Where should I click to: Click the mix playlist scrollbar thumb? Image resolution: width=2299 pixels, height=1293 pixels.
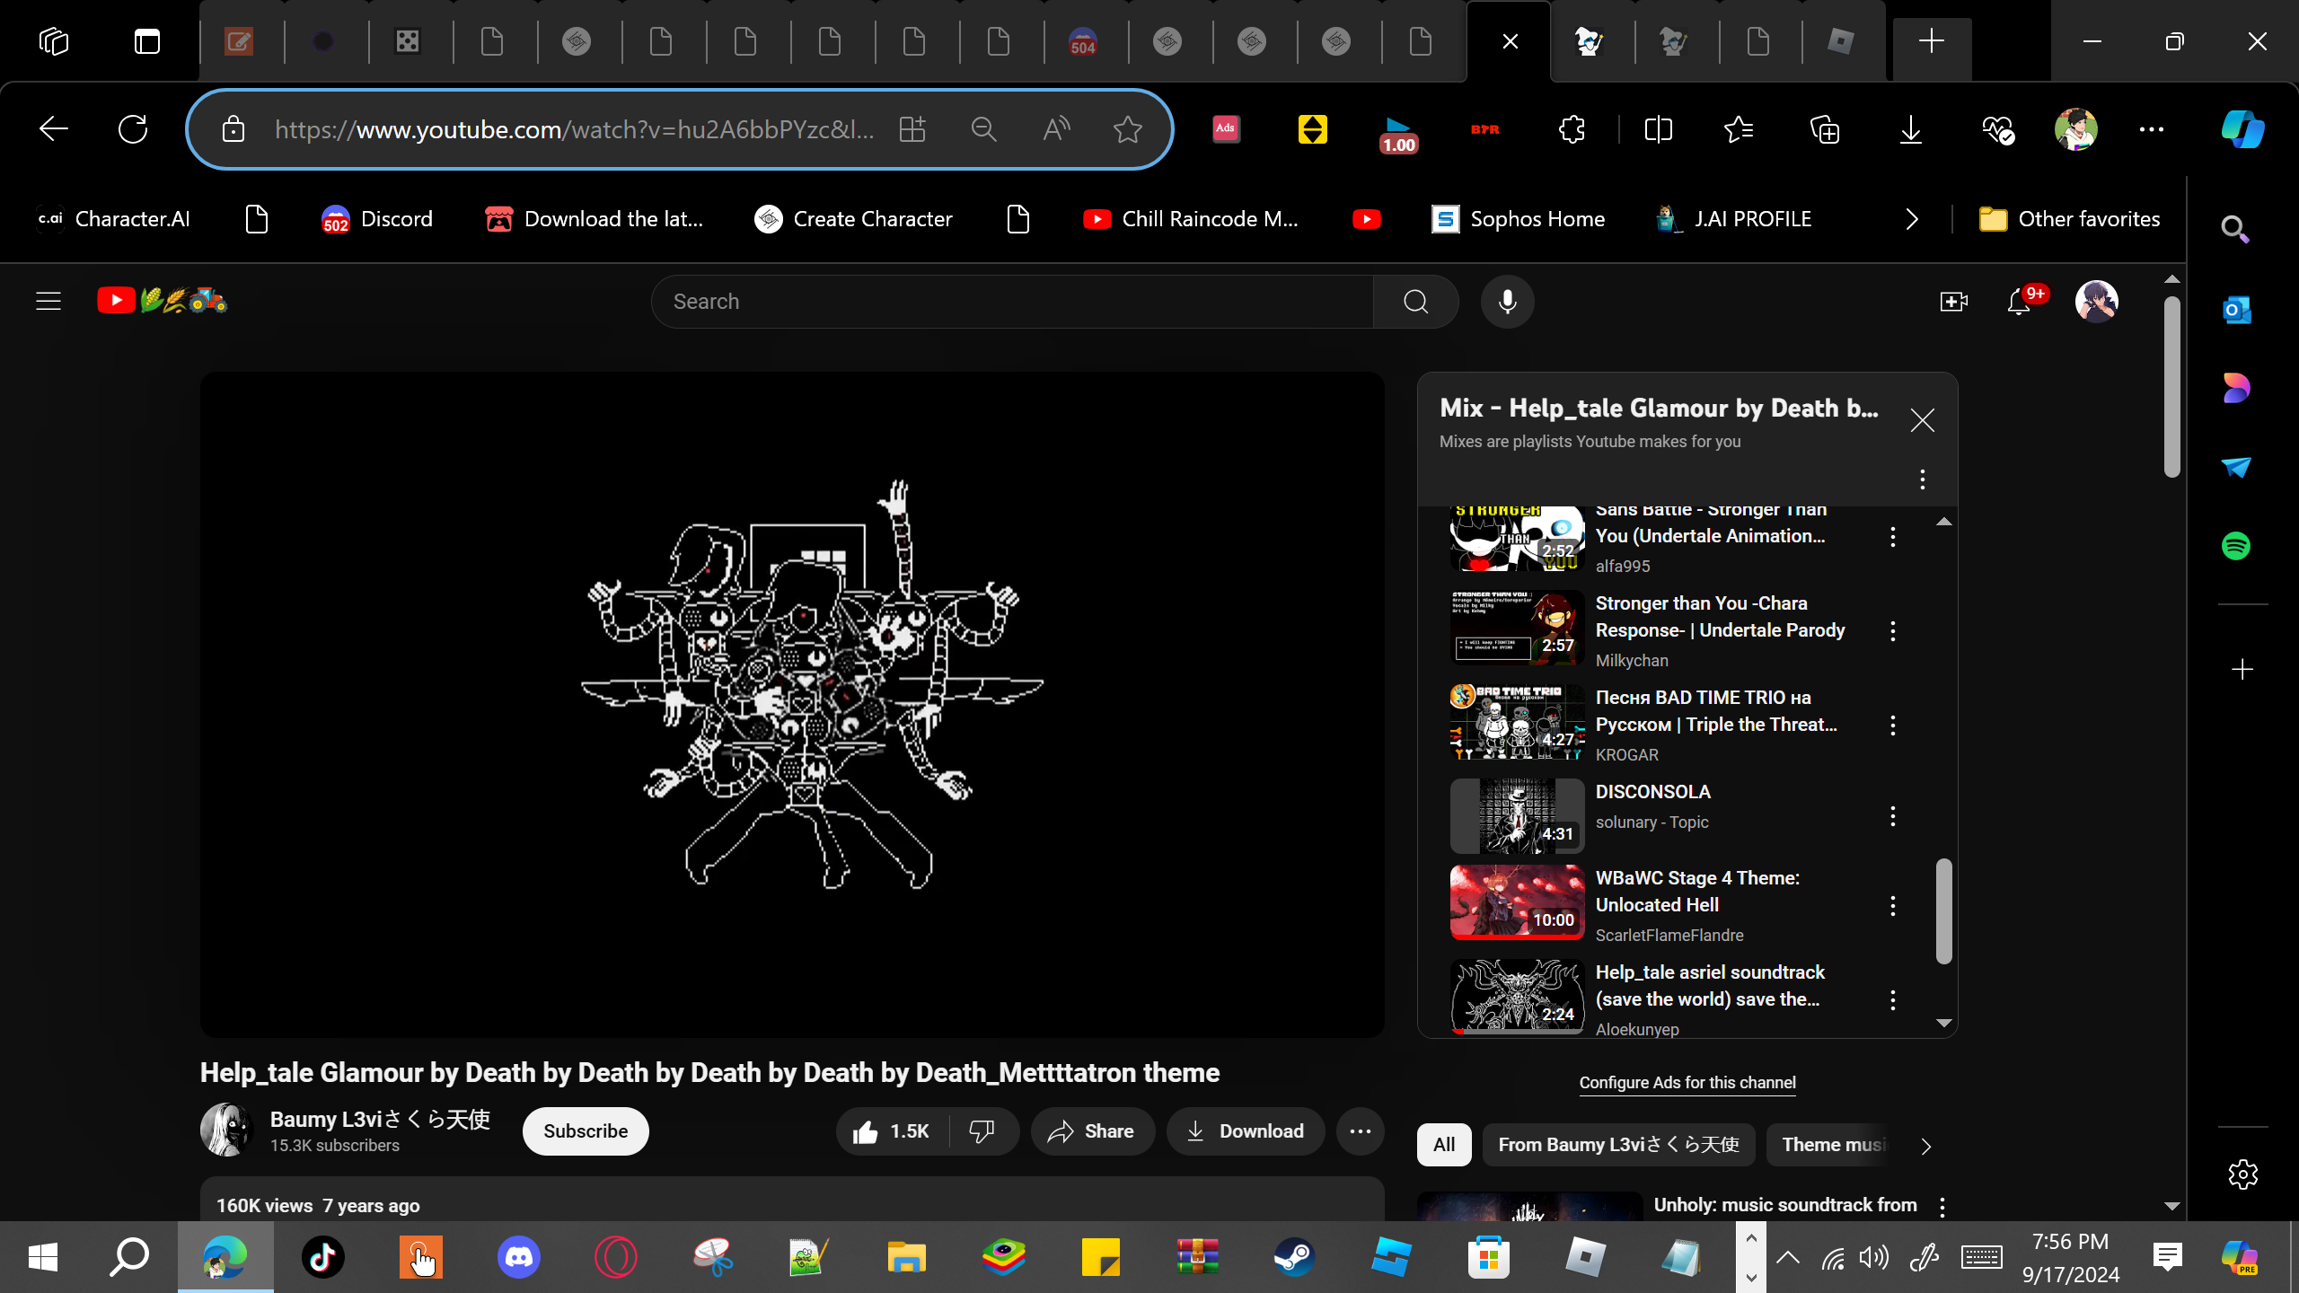(1943, 911)
